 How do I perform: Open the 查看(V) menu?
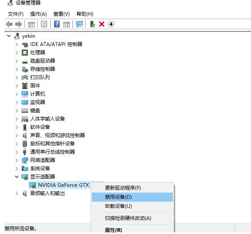coord(62,14)
